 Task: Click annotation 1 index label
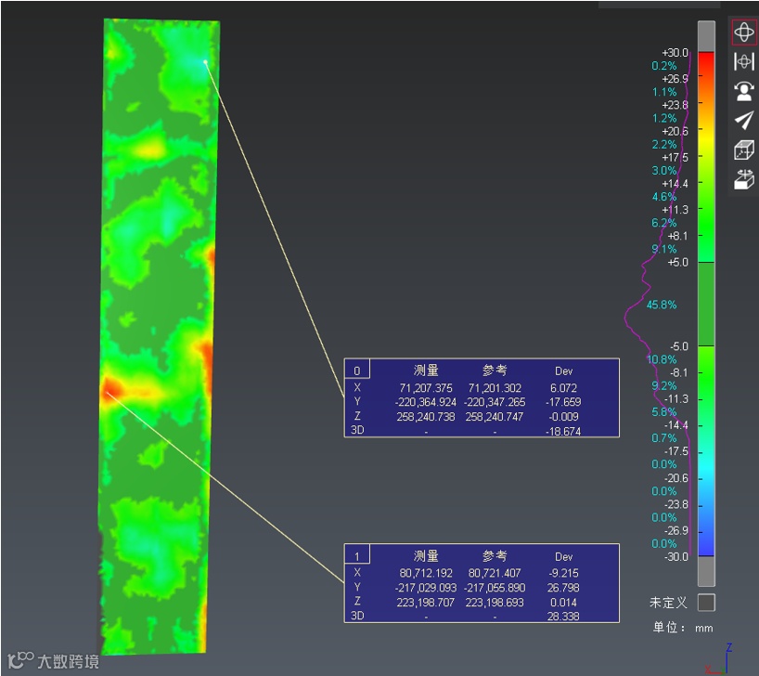(356, 556)
